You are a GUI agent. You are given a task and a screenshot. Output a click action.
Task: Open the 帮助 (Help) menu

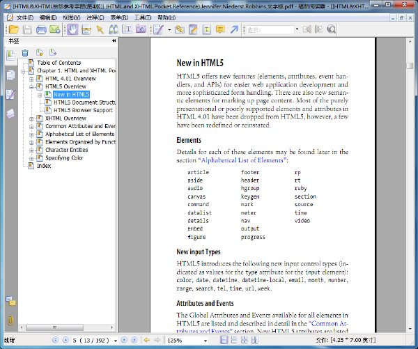tap(167, 17)
